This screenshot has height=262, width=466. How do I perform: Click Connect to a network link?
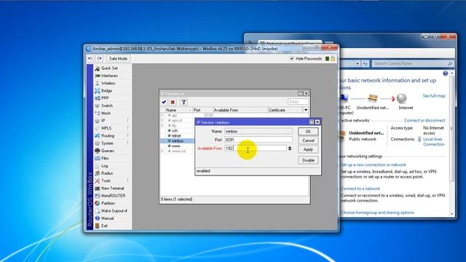[360, 188]
